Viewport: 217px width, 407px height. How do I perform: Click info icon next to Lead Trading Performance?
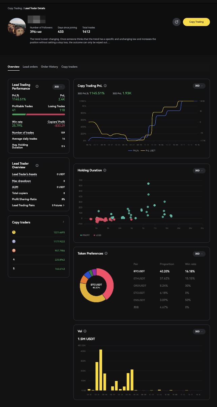(x=37, y=87)
